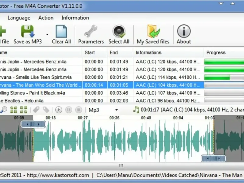Click the Start column header
The image size is (244, 183).
coord(95,52)
